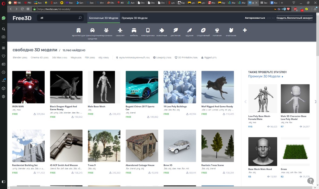Viewport: 319px width, 189px height.
Task: Open Wolf Rigged And Game Ready thumbnail
Action: [218, 87]
